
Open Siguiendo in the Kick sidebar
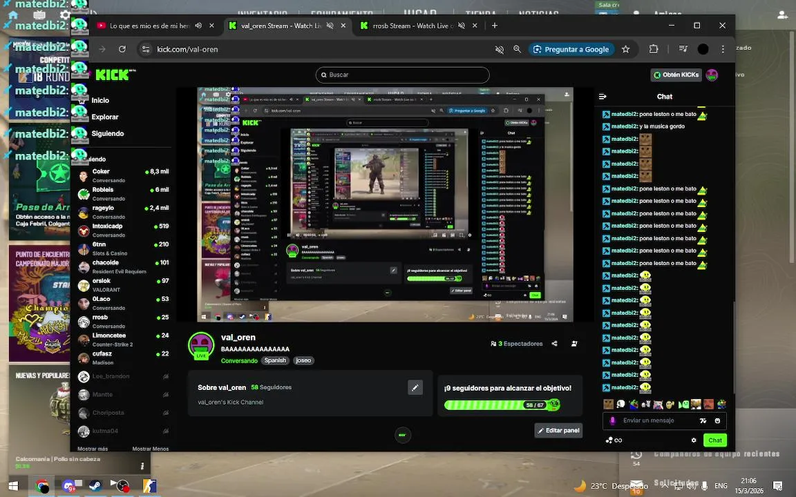click(x=107, y=133)
